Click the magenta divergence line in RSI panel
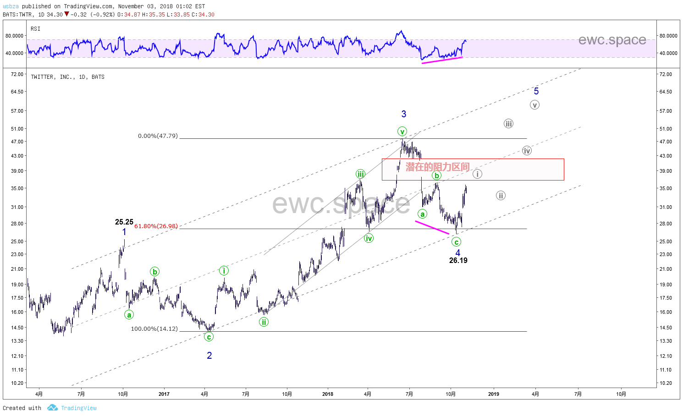The image size is (683, 416). (x=442, y=60)
